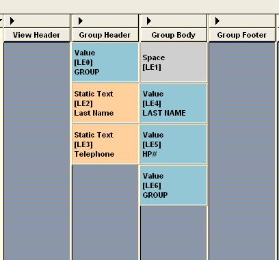This screenshot has height=260, width=279.
Task: Expand the arrow above Group Footer
Action: [217, 21]
